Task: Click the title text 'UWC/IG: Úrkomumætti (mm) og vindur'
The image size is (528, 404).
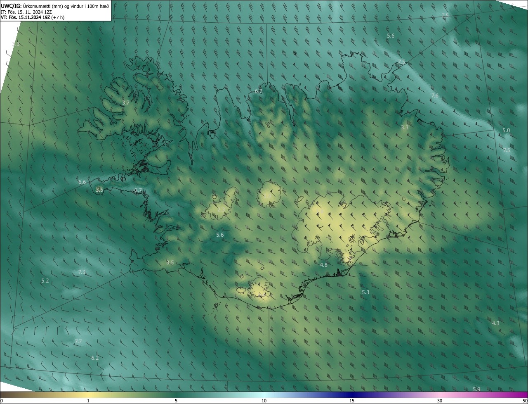Action: tap(43, 5)
